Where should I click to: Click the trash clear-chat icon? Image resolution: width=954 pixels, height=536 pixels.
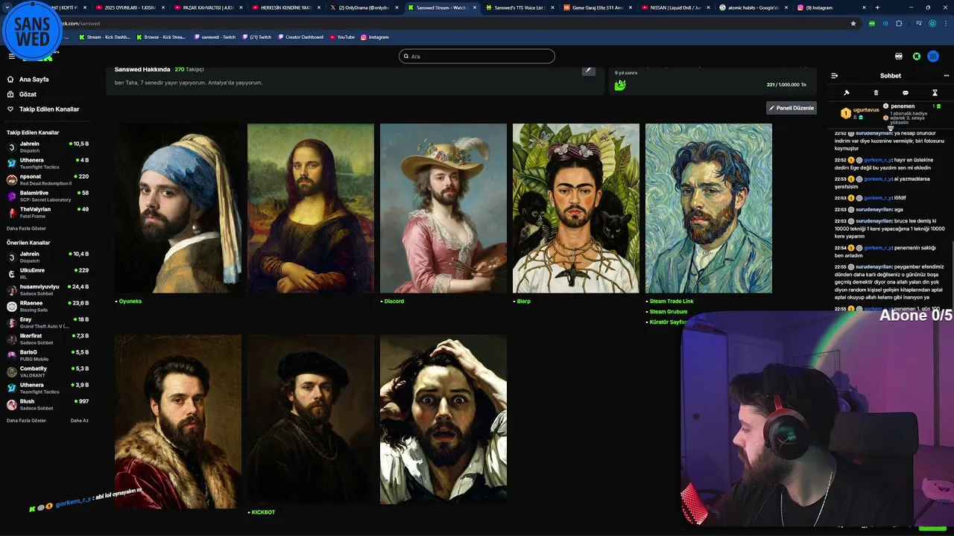(x=876, y=93)
